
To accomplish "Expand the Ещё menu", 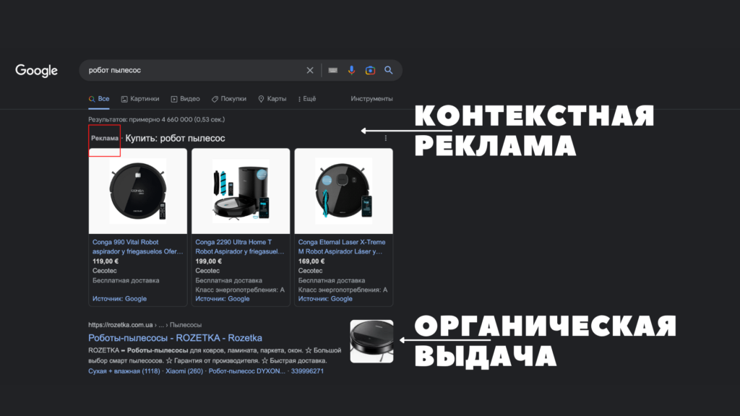I will click(x=307, y=99).
